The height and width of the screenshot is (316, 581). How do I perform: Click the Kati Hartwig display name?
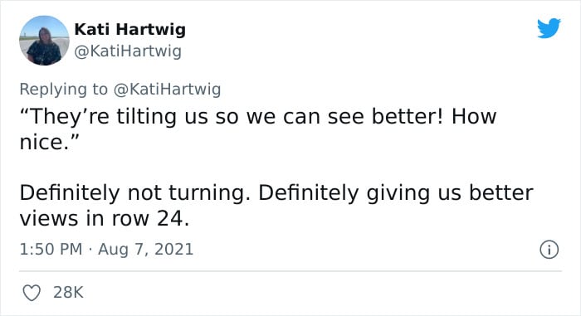coord(130,29)
